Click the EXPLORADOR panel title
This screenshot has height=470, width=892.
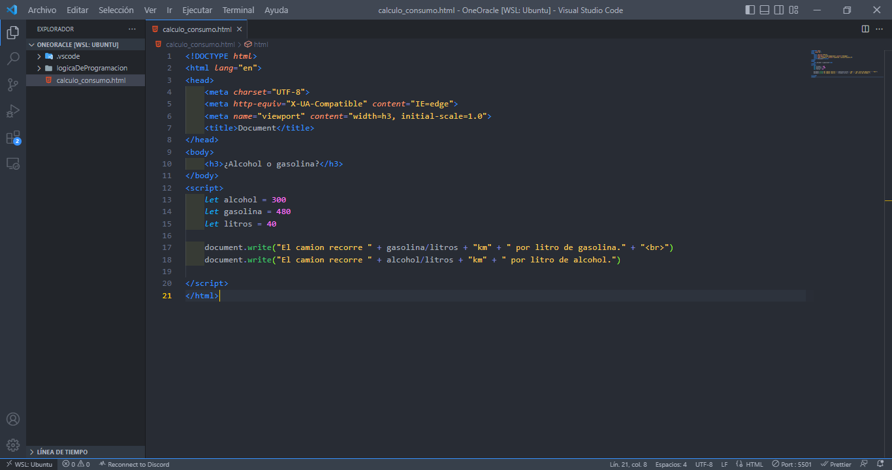[x=56, y=29]
